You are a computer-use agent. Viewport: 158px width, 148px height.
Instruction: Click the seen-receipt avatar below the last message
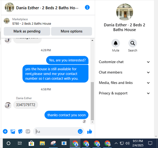pos(84,122)
